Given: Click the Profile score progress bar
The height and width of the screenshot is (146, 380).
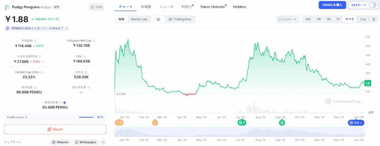Looking at the screenshot, I should point(87,117).
